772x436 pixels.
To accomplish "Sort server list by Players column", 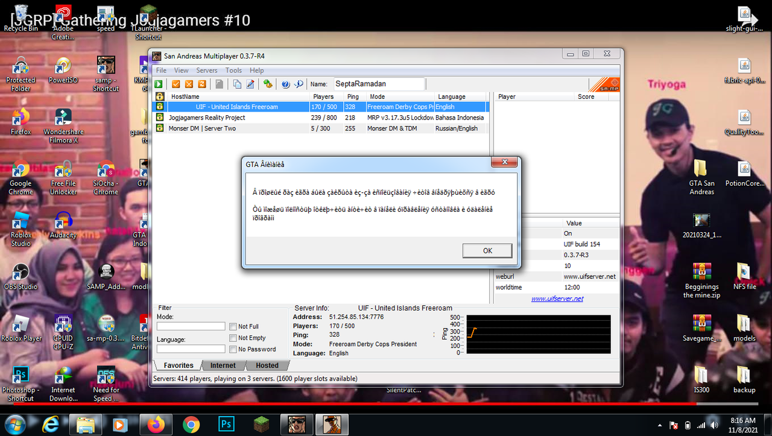I will (327, 96).
